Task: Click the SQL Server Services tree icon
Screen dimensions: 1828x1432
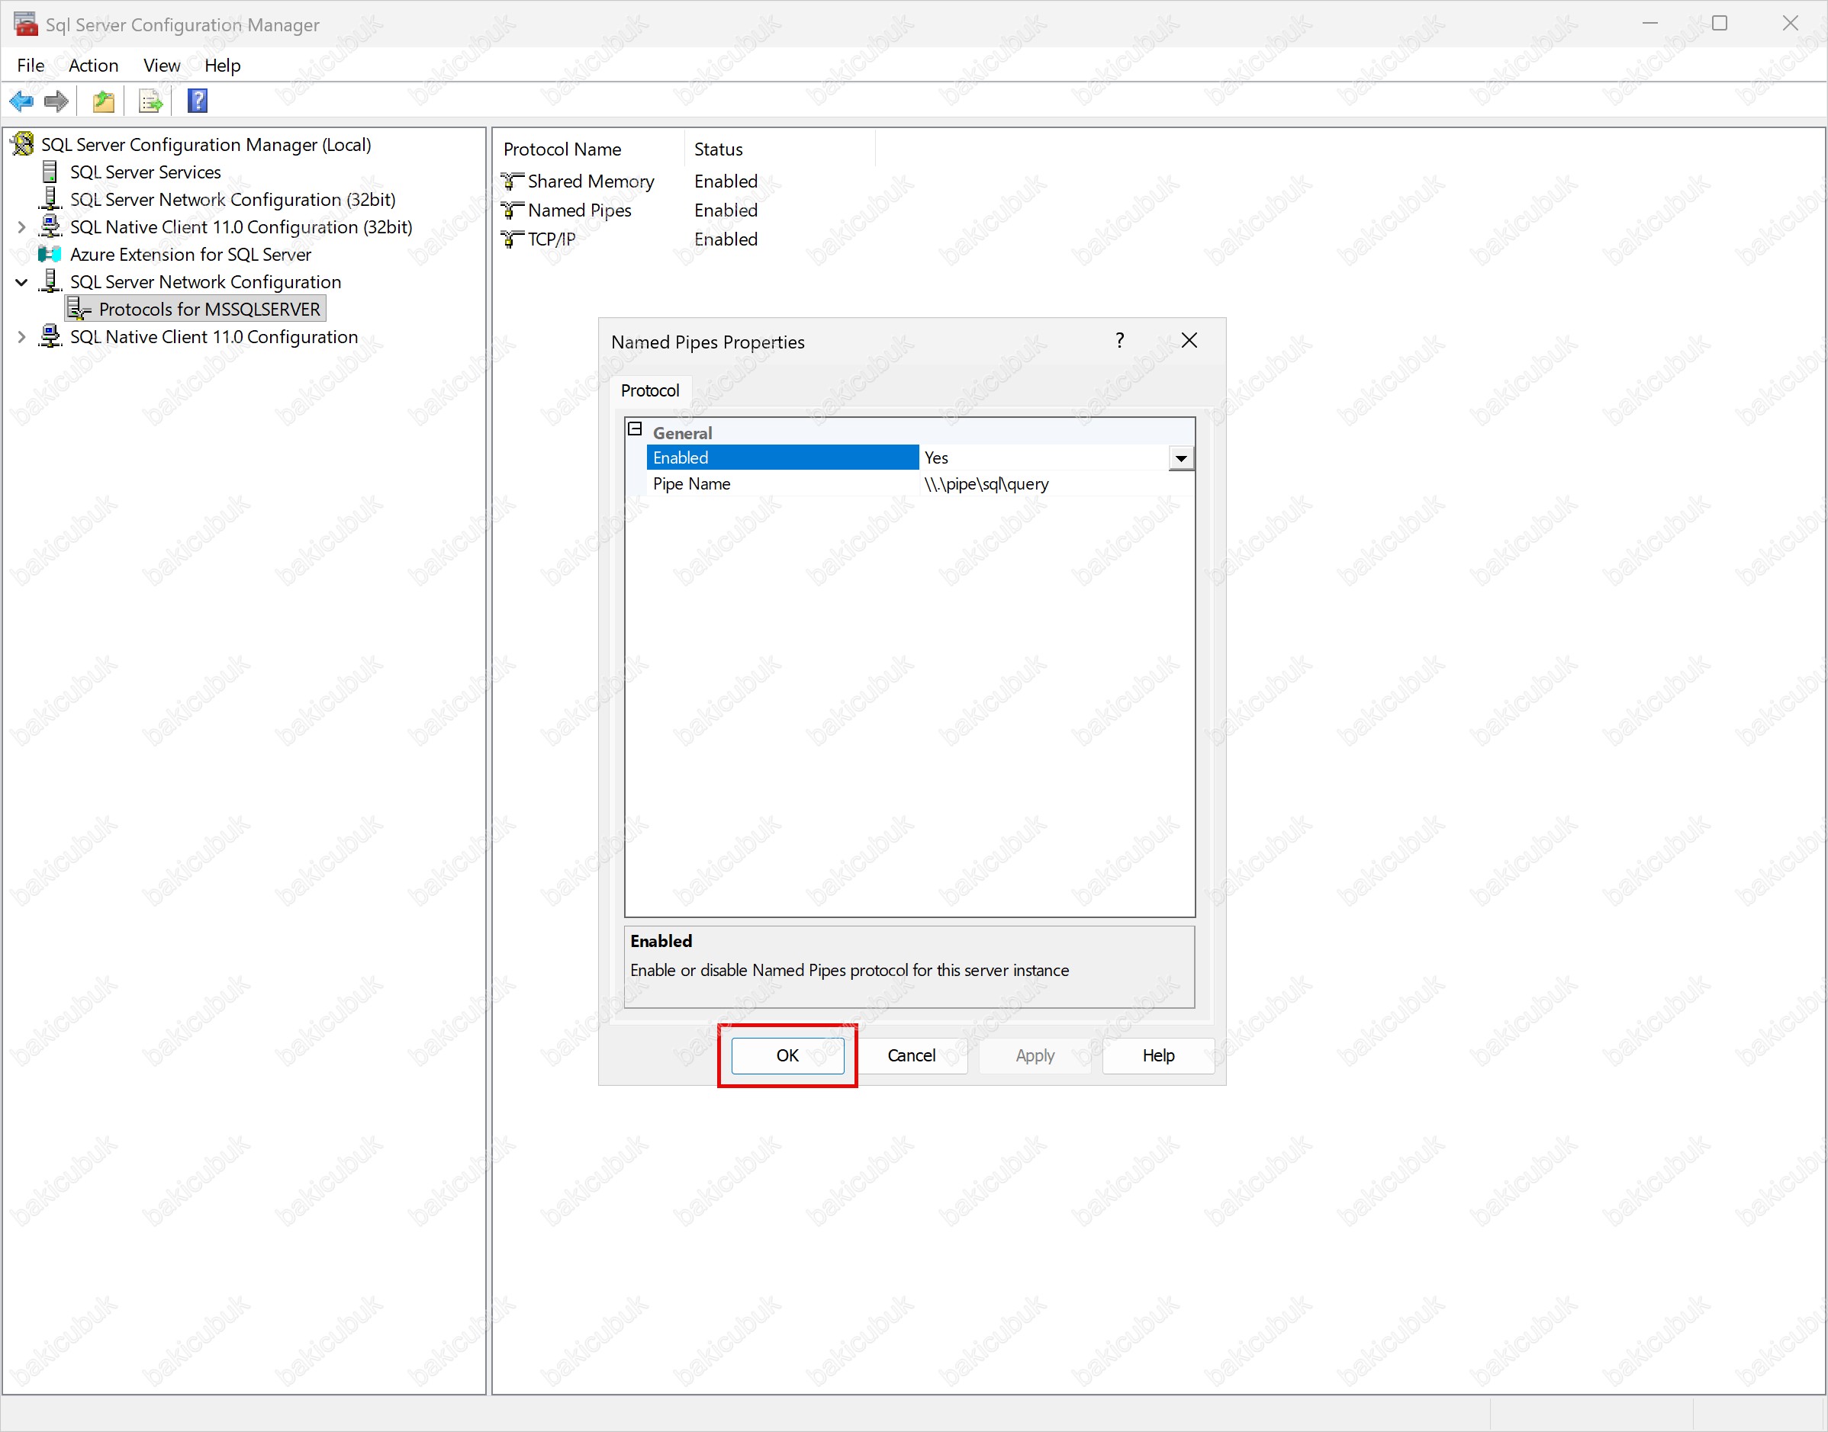Action: (50, 172)
